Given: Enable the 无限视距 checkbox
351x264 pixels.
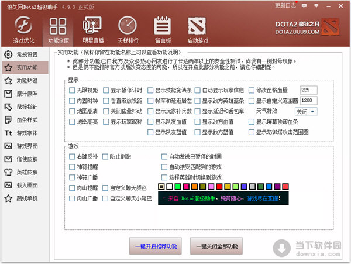Looking at the screenshot, I should pyautogui.click(x=72, y=91).
